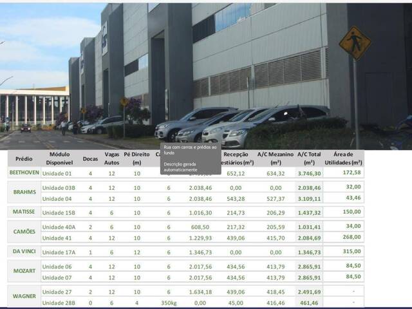Select the MATISSE building label
Viewport: 412px width, 309px height.
click(24, 212)
